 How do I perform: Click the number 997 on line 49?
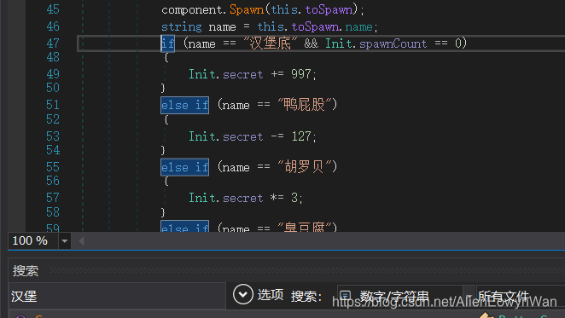pyautogui.click(x=301, y=74)
